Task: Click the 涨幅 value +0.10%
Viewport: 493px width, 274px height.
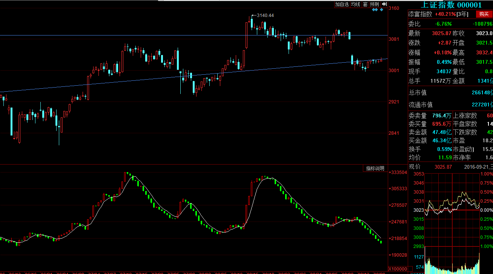Action: coord(442,52)
